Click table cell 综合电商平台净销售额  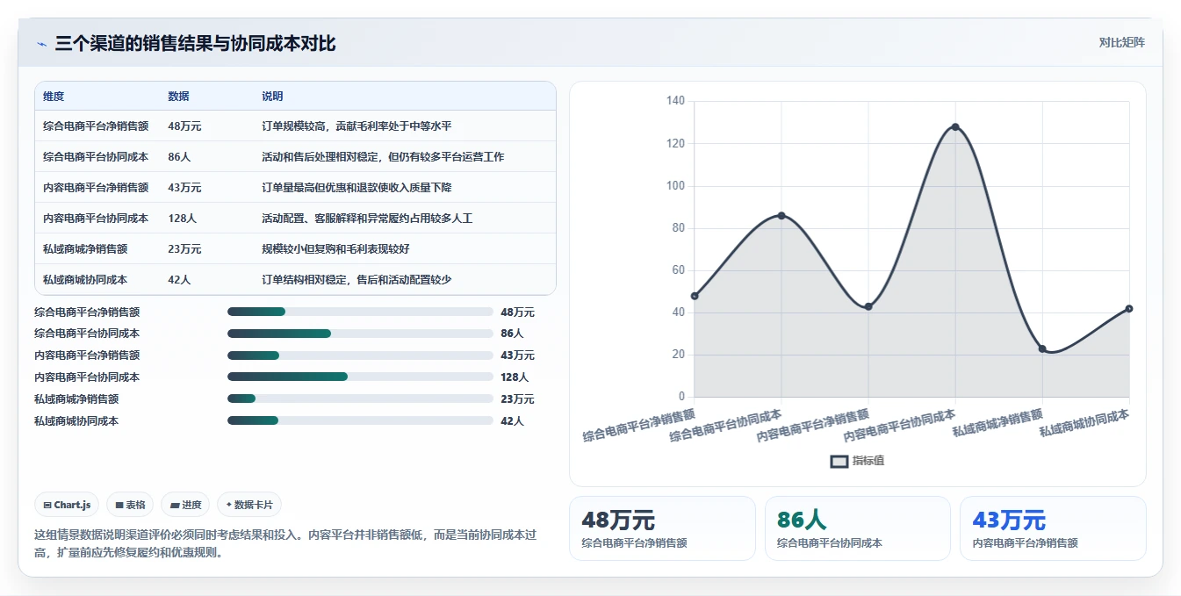[x=96, y=126]
